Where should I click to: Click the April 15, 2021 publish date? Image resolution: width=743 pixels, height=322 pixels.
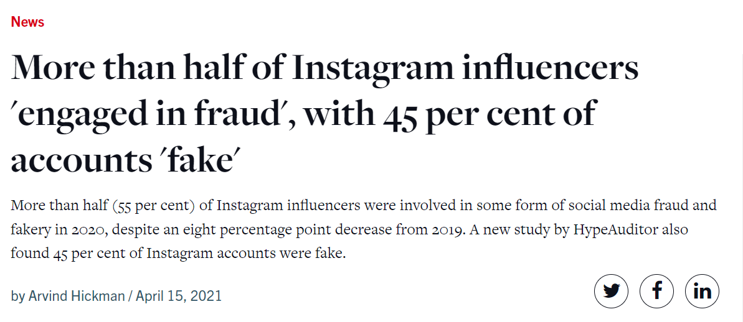click(x=179, y=297)
